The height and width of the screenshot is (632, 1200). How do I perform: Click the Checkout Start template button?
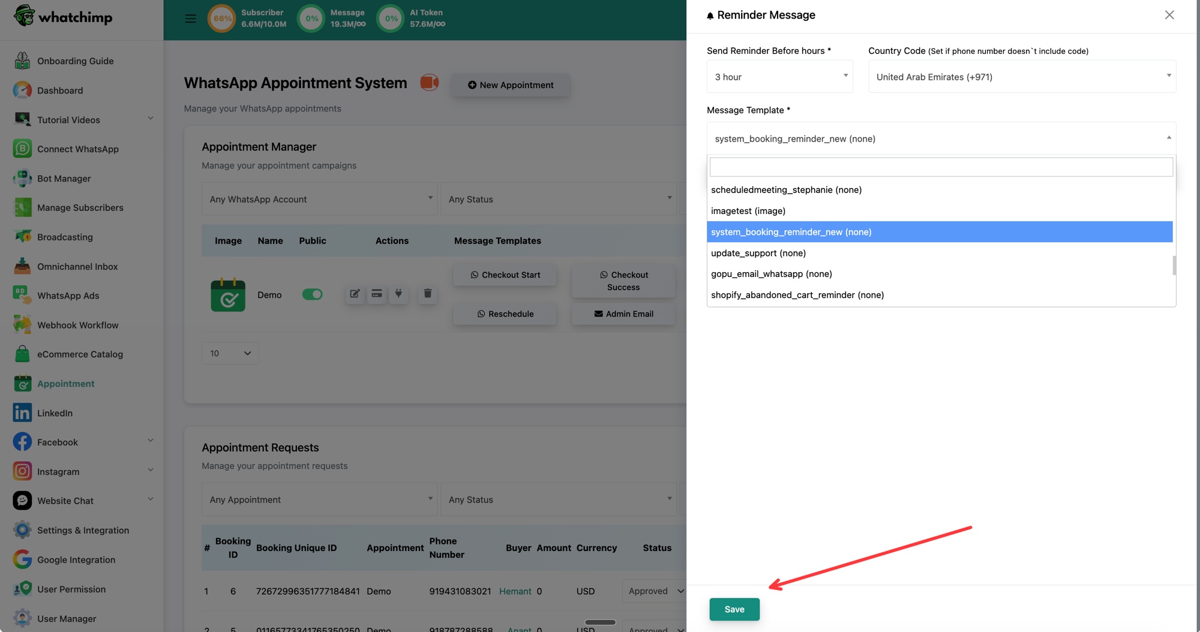(x=505, y=275)
